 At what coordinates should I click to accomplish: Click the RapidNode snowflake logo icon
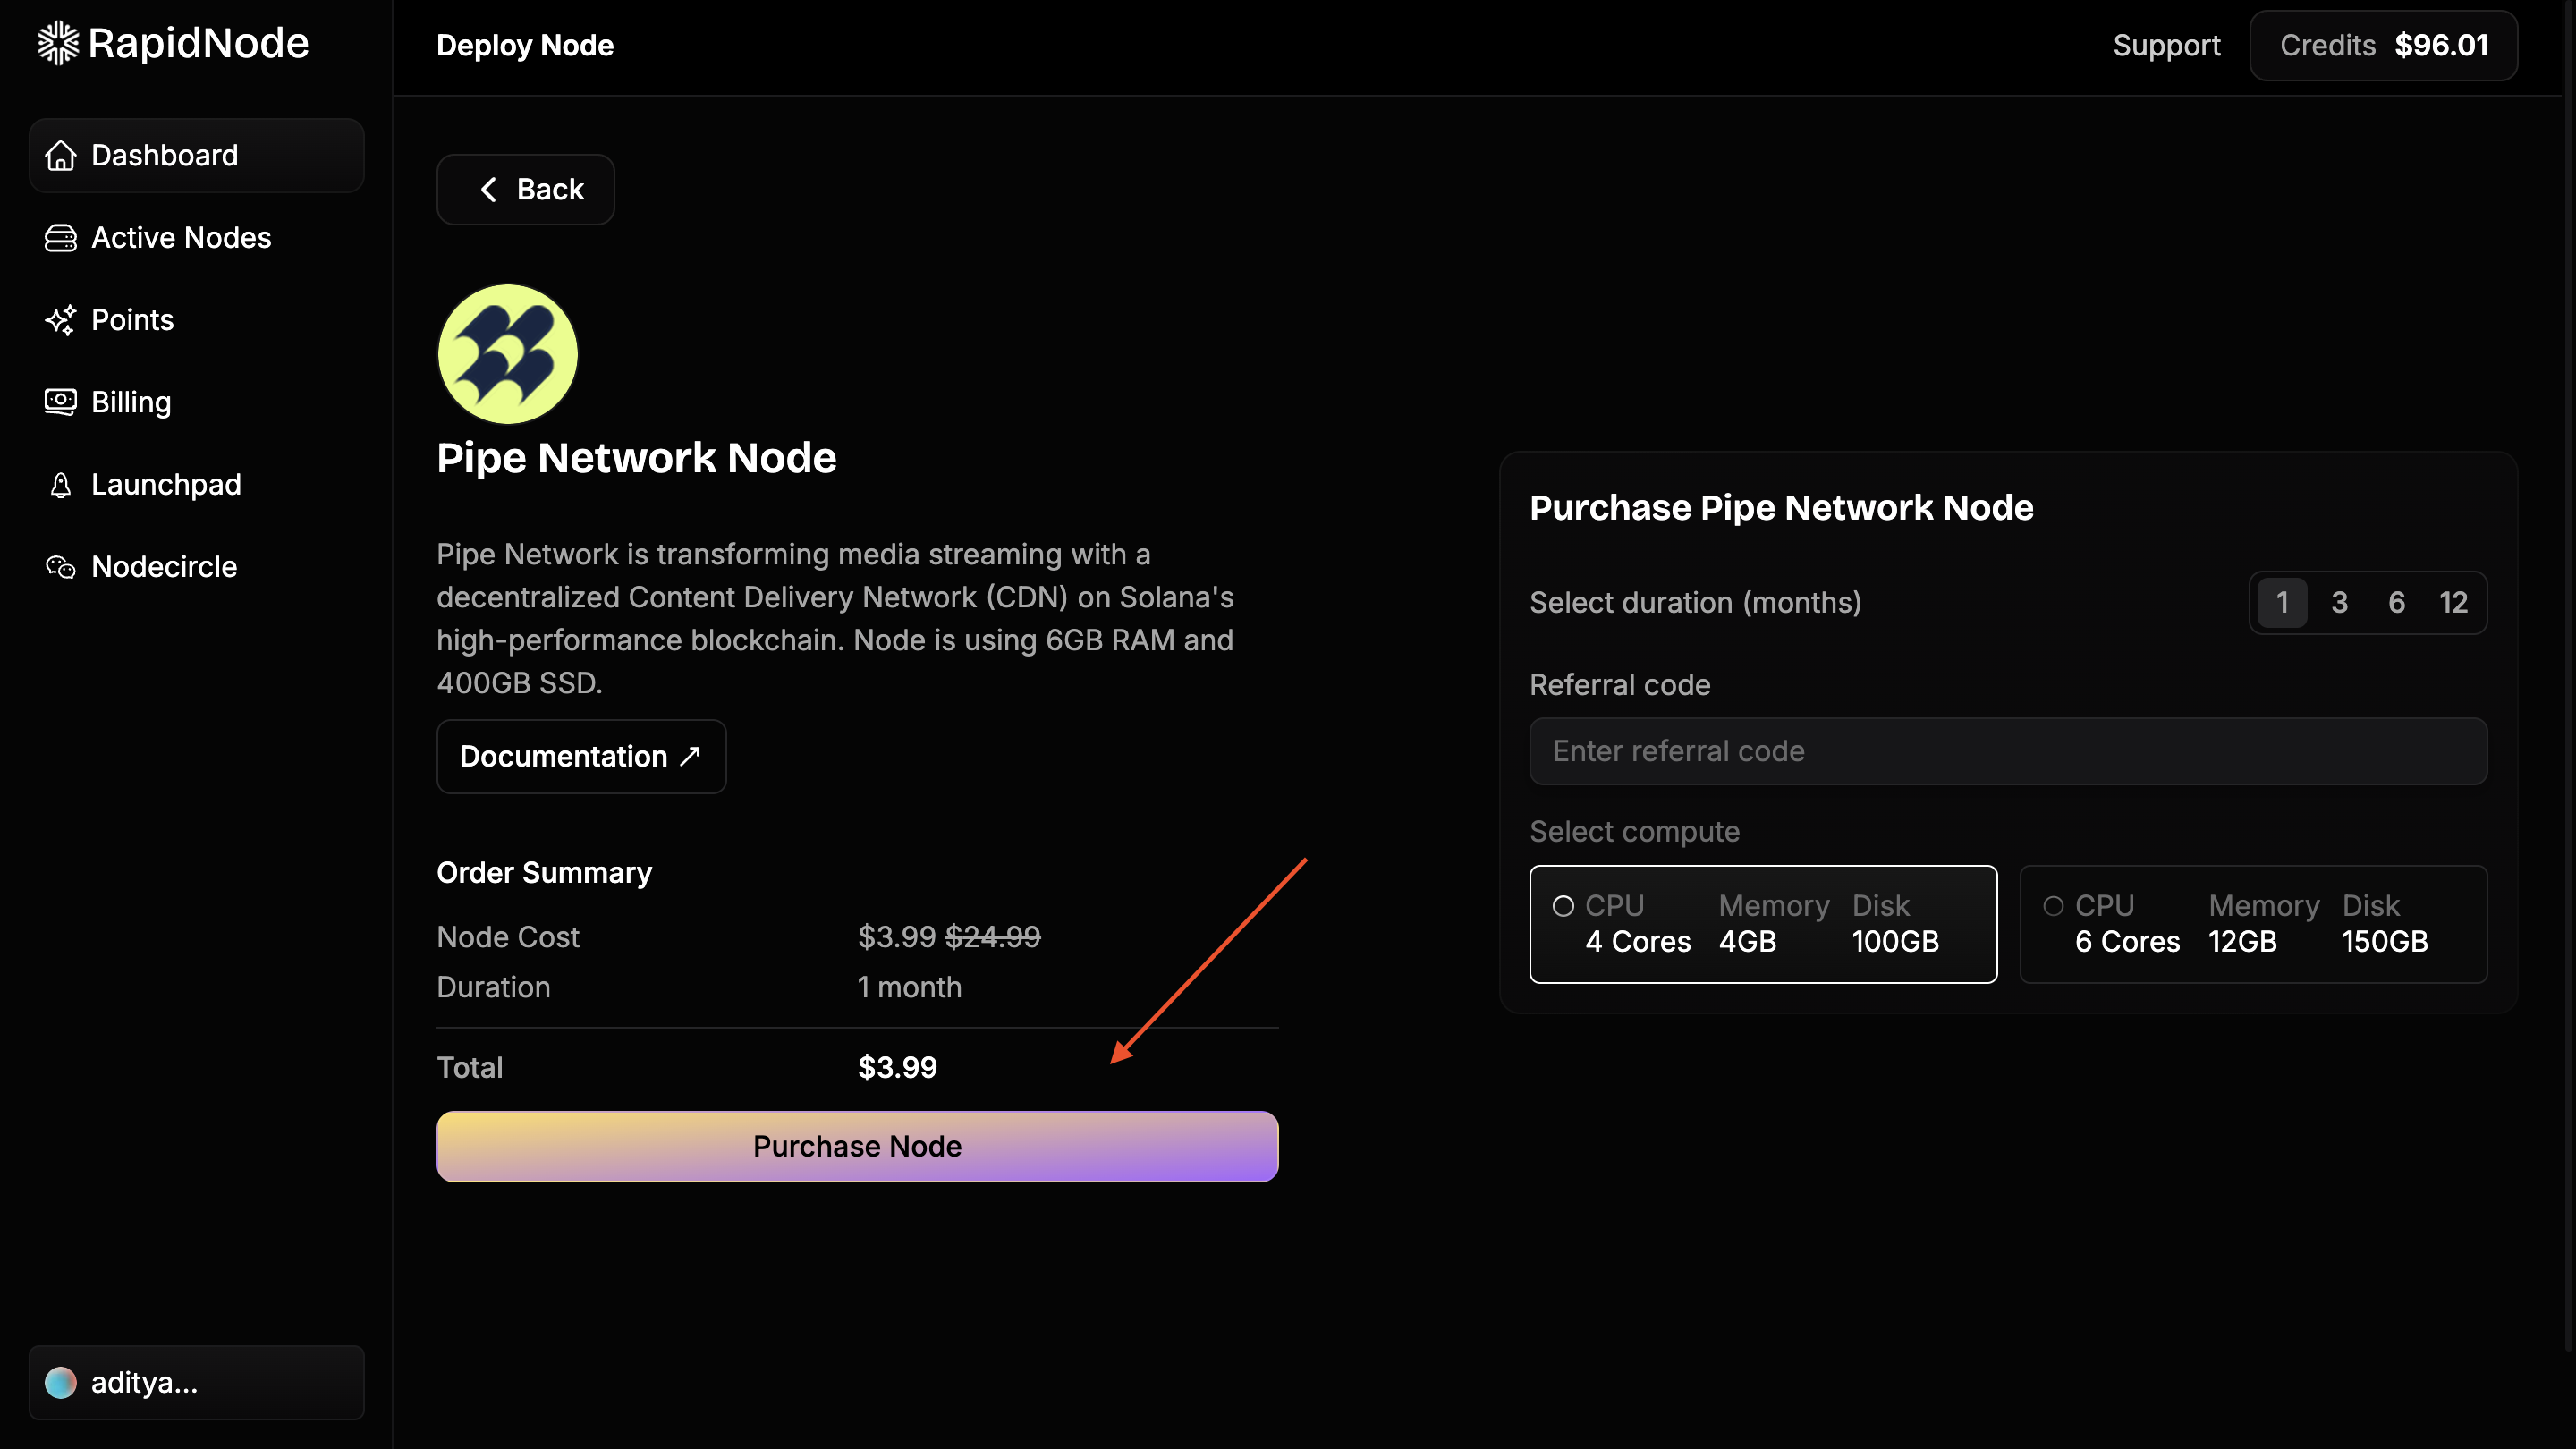[58, 43]
